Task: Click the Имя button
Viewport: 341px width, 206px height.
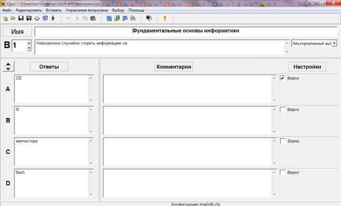Action: point(17,32)
